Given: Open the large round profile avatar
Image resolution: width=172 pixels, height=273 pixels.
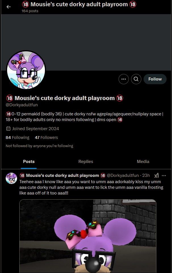Looking at the screenshot, I should coord(26,70).
